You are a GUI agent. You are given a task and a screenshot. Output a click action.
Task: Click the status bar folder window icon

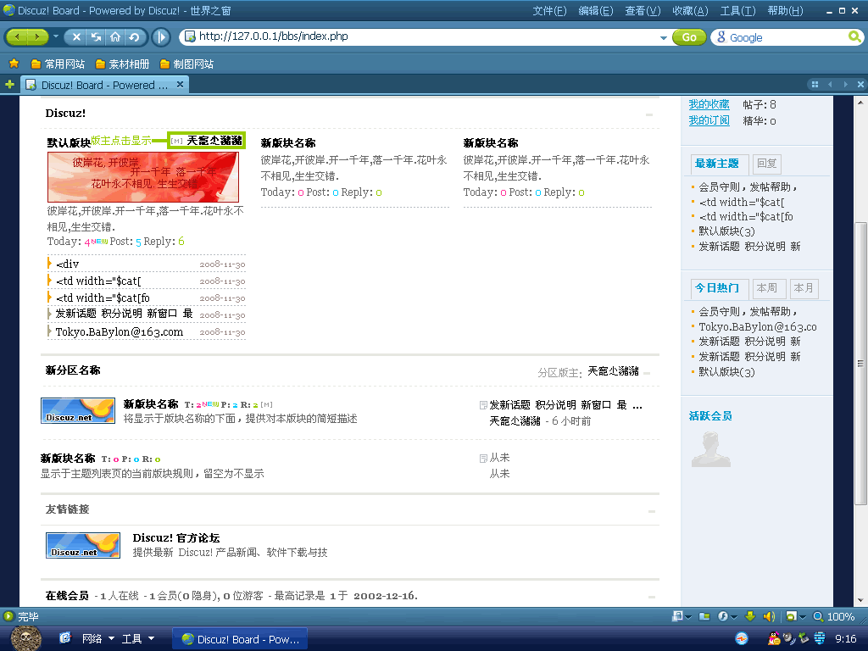(x=704, y=616)
